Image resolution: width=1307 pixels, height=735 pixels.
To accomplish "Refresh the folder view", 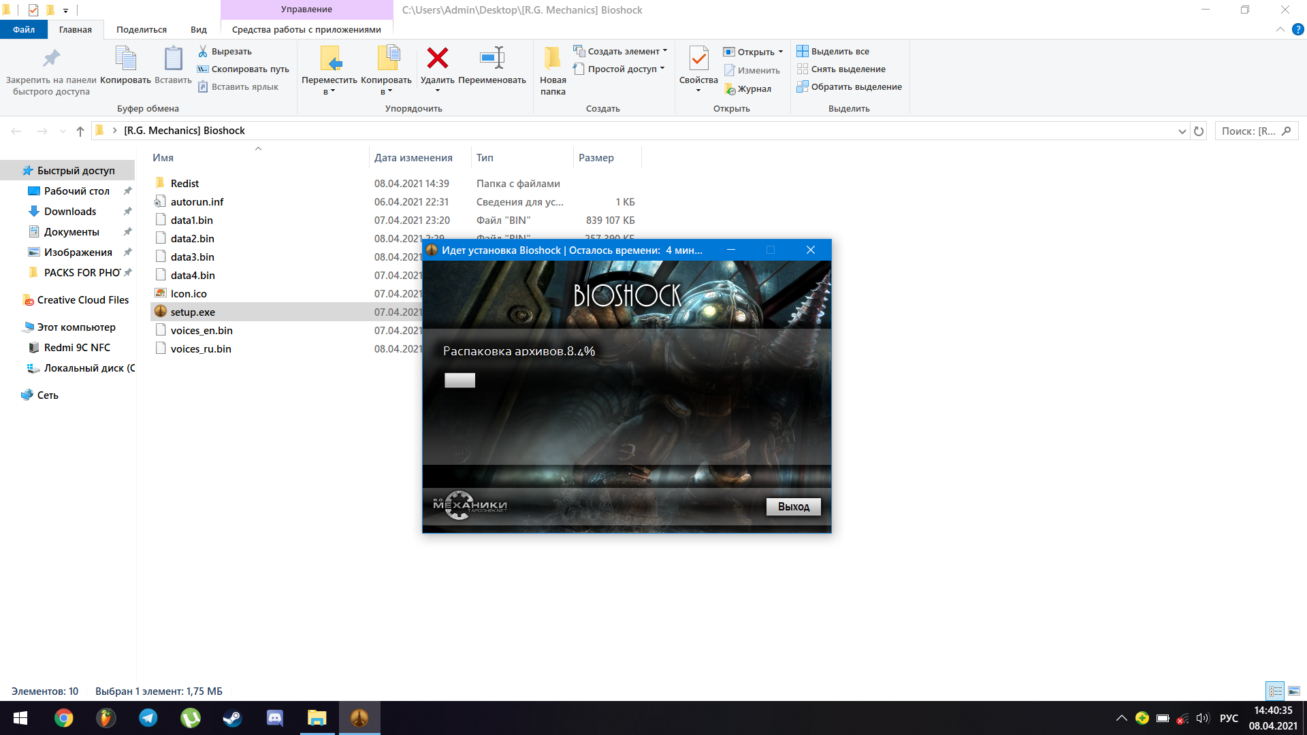I will [x=1199, y=131].
